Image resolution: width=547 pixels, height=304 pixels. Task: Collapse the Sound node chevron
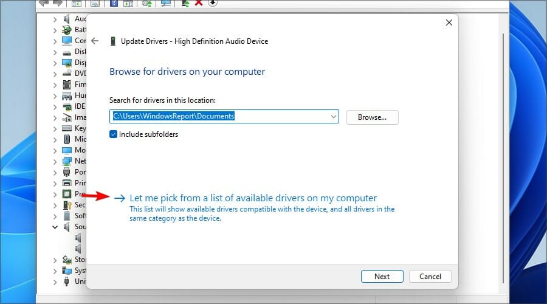(55, 227)
